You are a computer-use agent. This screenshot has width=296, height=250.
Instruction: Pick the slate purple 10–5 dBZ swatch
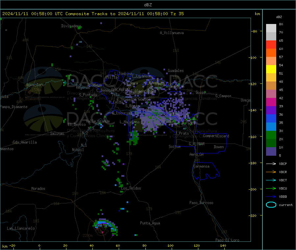coord(271,151)
